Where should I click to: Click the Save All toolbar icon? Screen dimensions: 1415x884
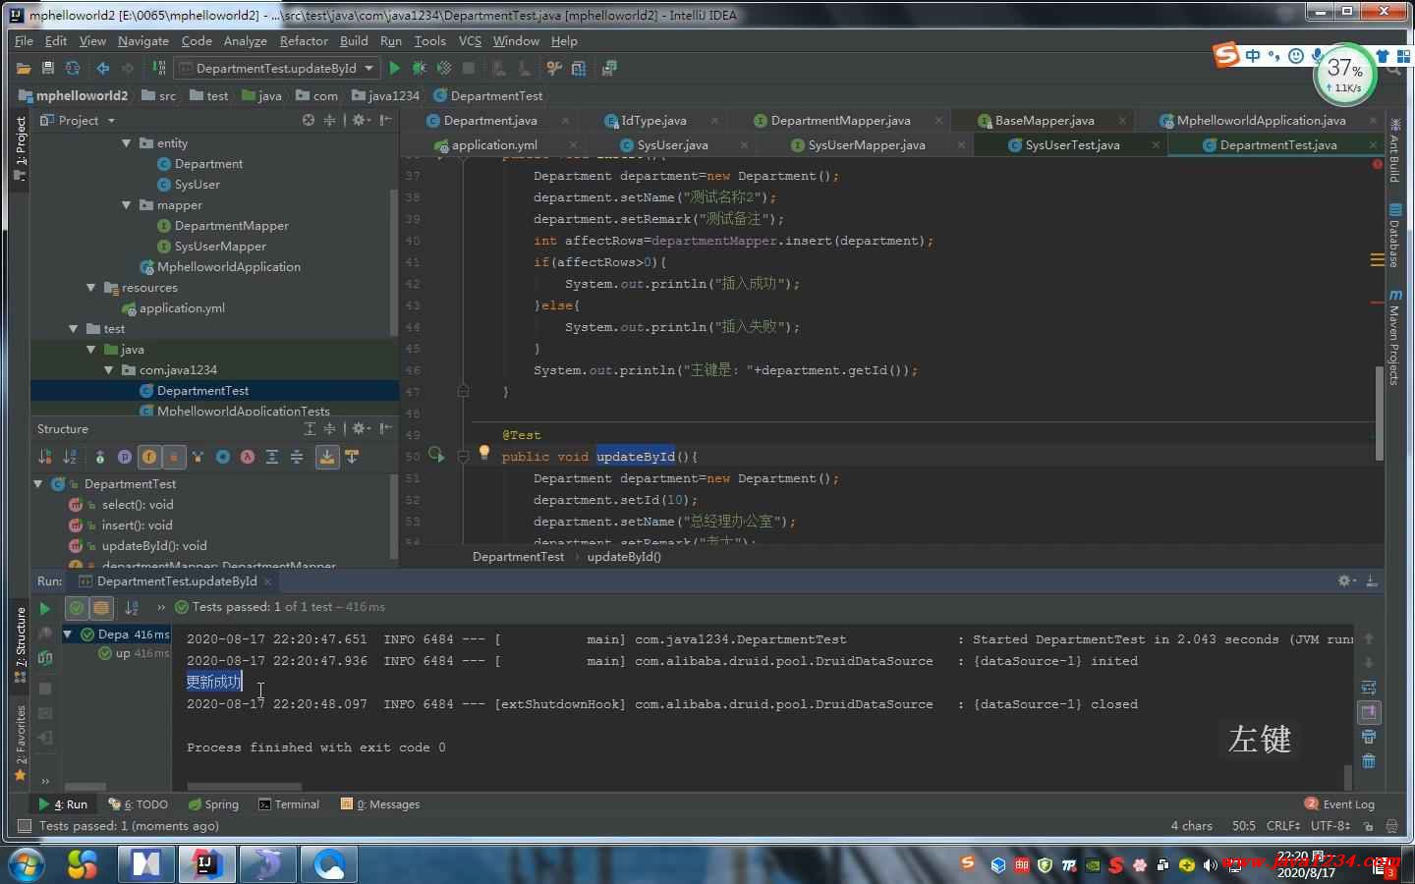[x=48, y=68]
